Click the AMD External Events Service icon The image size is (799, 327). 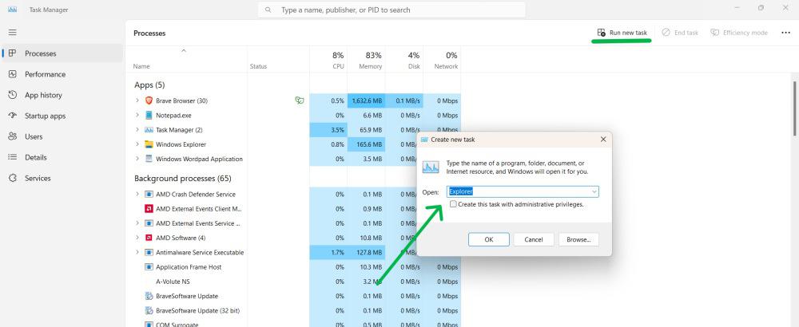(149, 223)
